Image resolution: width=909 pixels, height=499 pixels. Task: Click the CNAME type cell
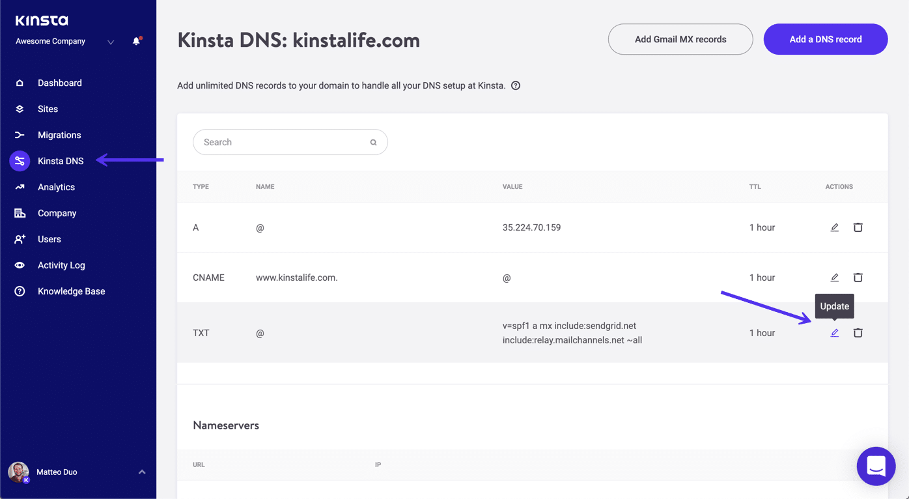208,278
